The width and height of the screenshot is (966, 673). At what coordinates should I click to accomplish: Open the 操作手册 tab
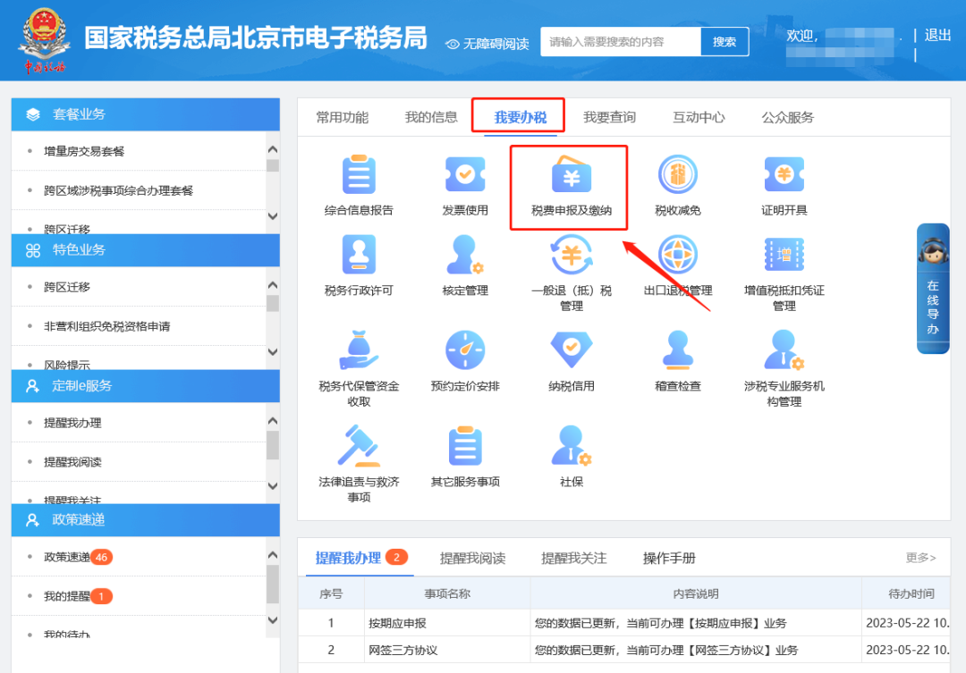(x=669, y=559)
